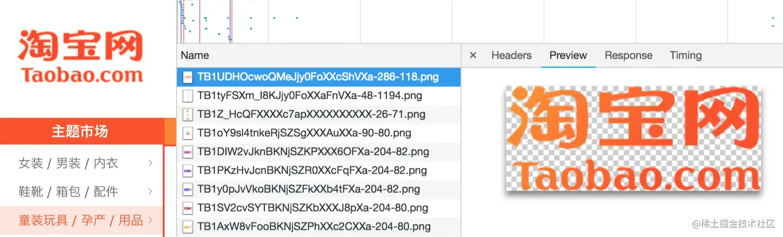This screenshot has width=783, height=237.
Task: Switch to the Headers tab
Action: coord(512,55)
